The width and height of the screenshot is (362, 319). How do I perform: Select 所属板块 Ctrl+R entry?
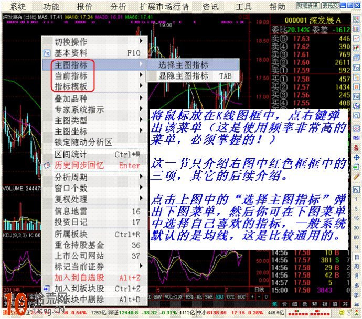click(x=94, y=234)
